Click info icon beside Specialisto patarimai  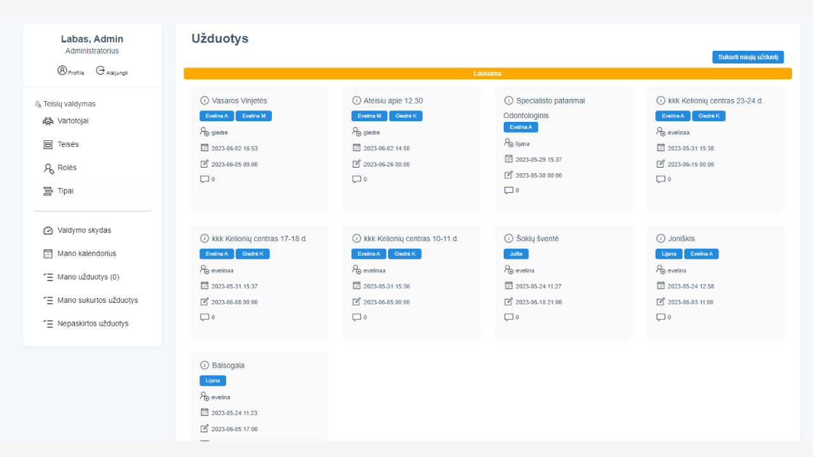pyautogui.click(x=509, y=100)
